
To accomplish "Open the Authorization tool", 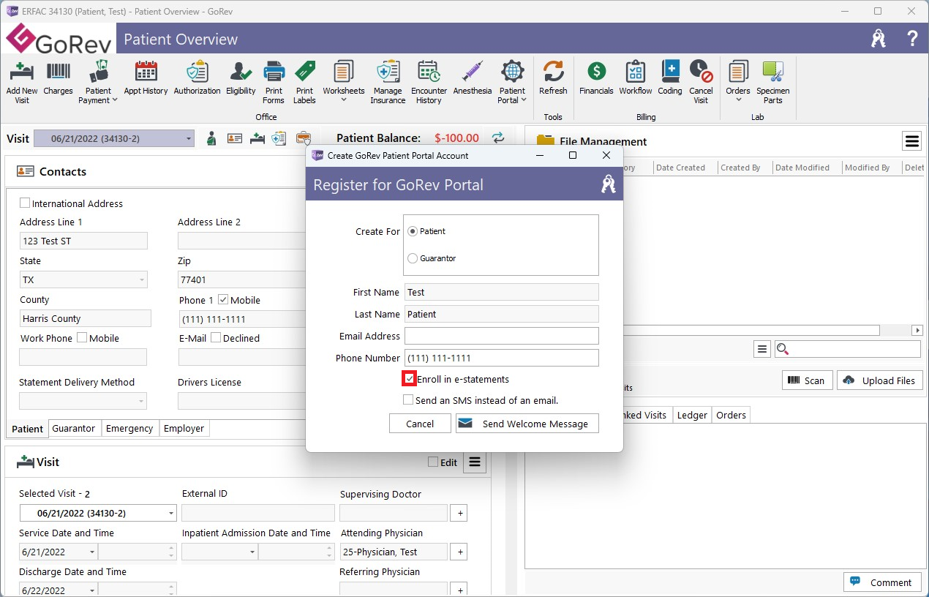I will 197,78.
